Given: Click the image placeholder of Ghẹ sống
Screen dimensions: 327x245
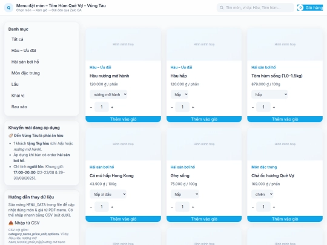Looking at the screenshot, I should coord(204,144).
